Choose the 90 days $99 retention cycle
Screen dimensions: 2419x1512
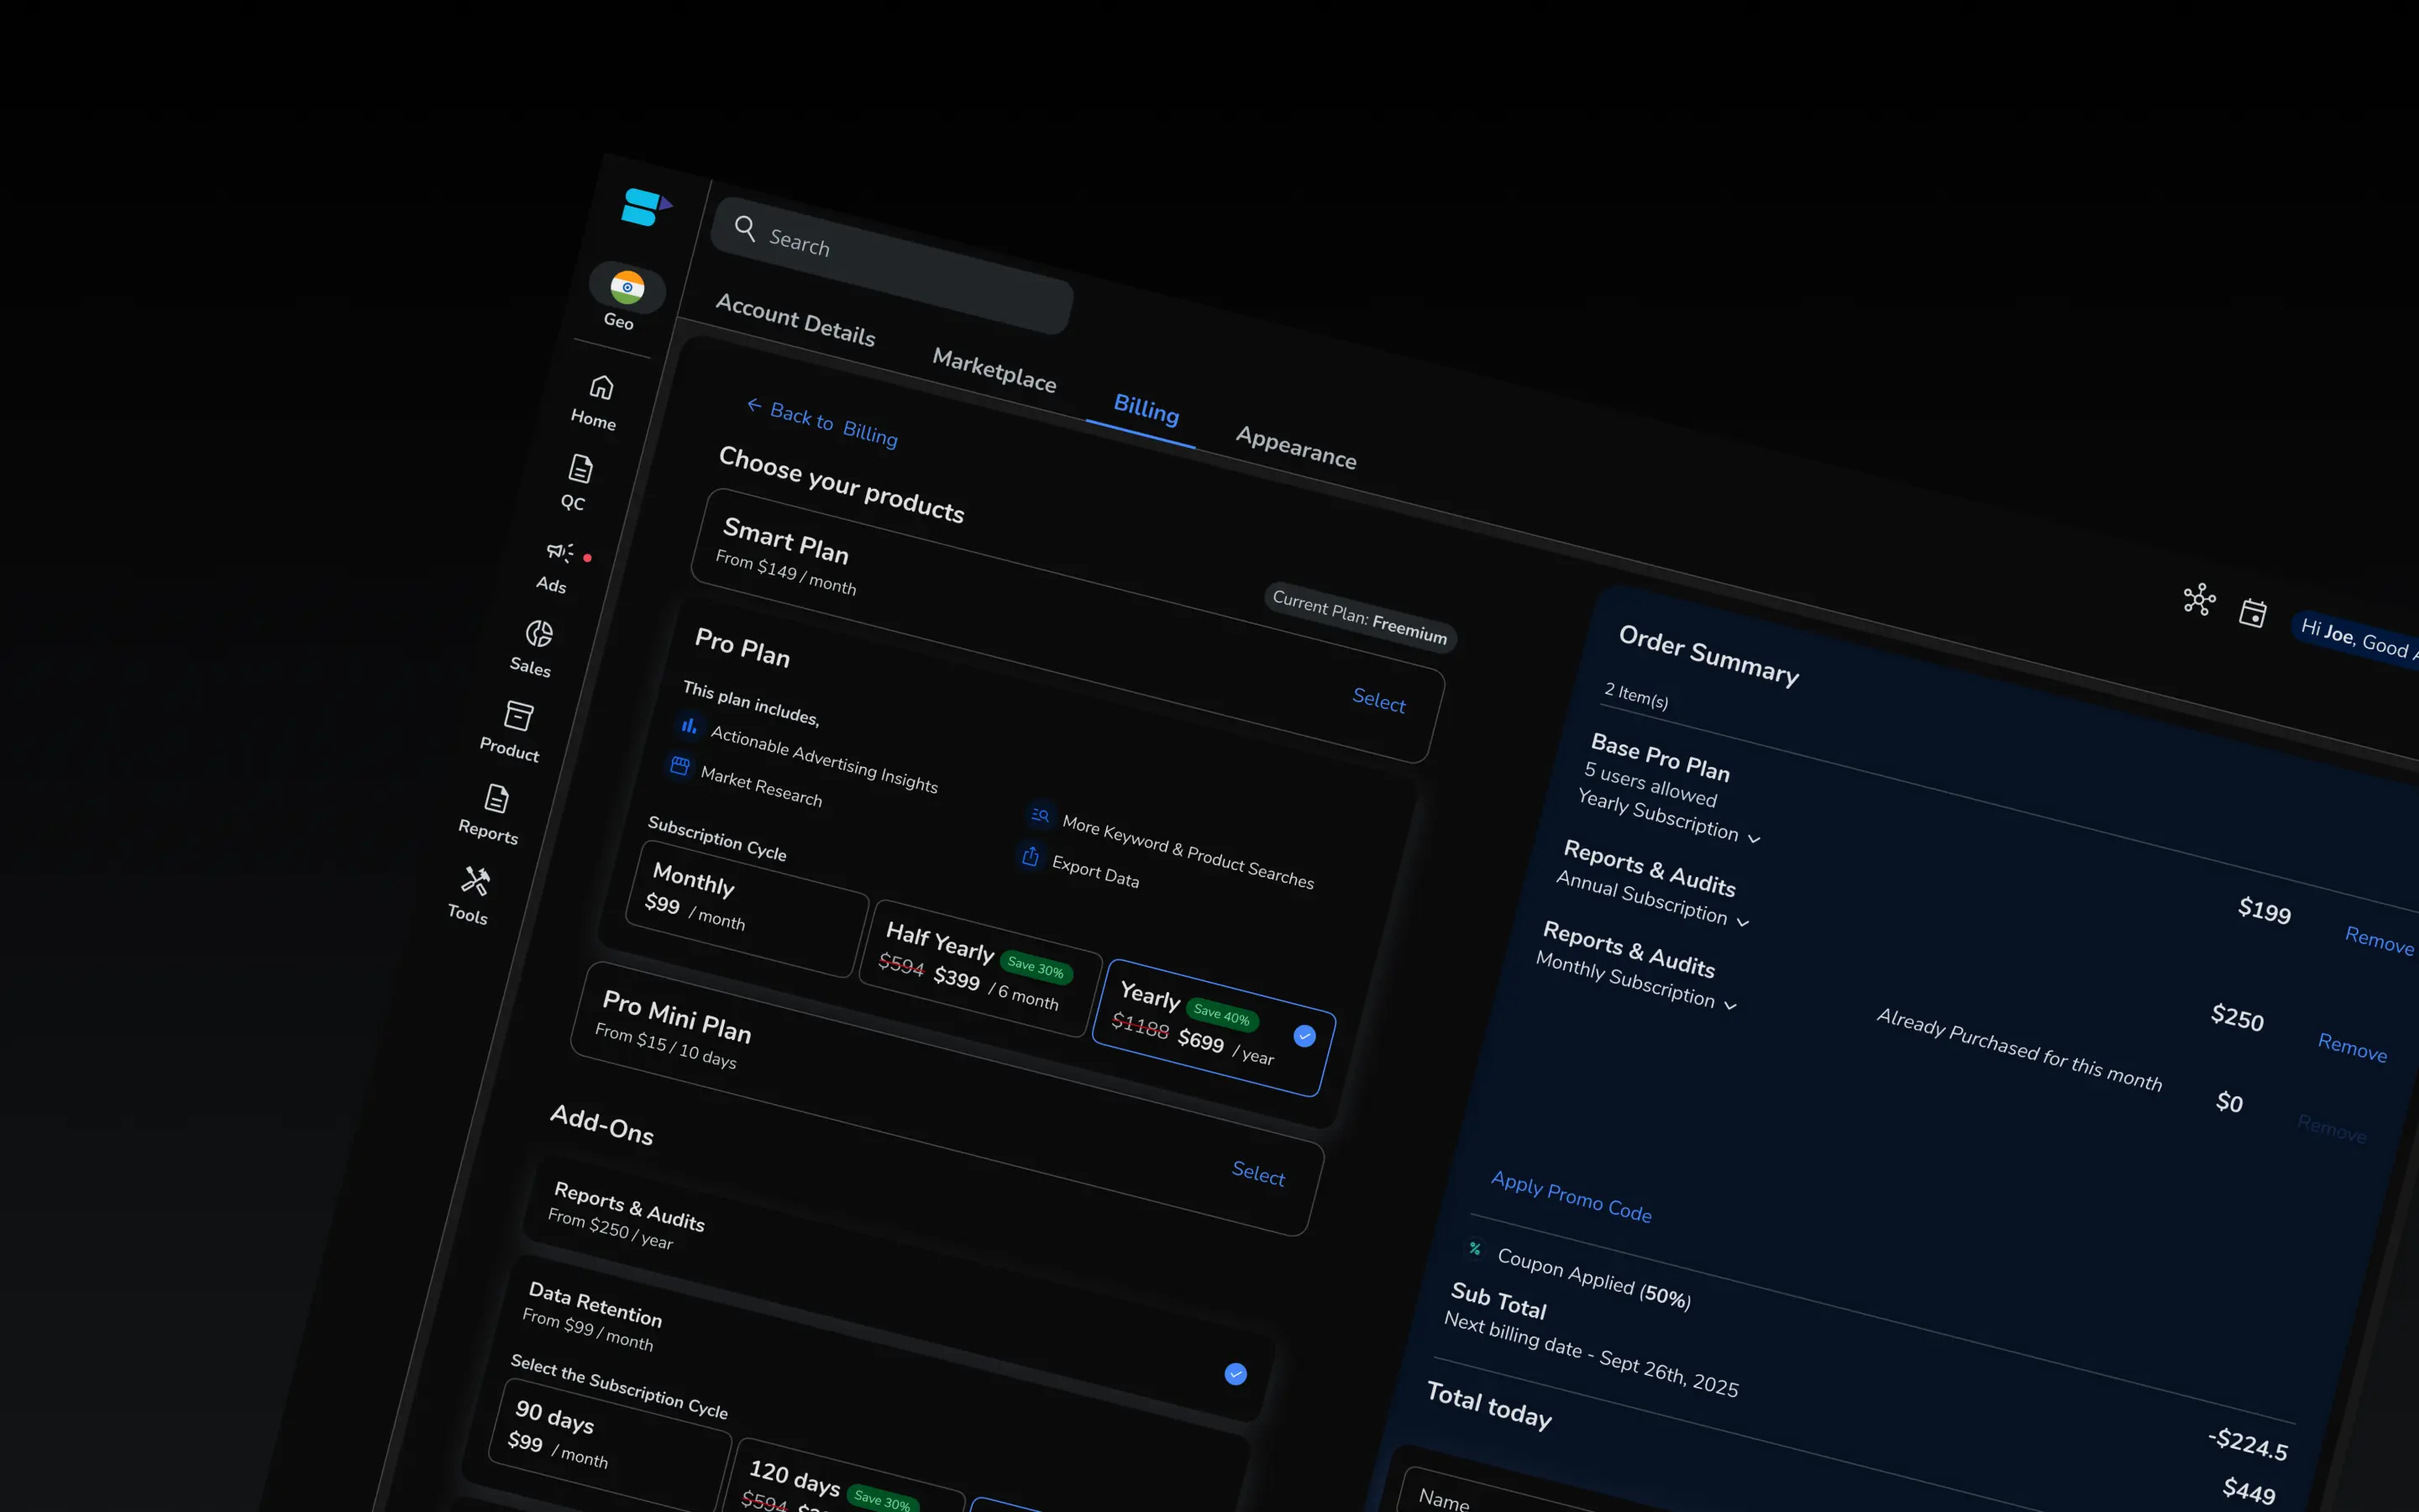tap(610, 1444)
